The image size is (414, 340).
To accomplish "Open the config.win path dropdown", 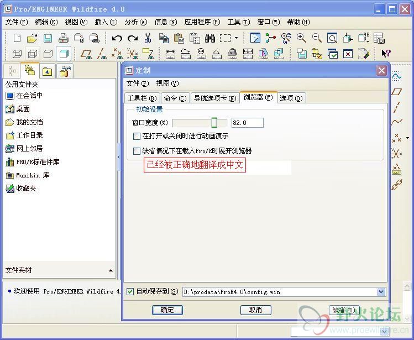I will point(381,292).
